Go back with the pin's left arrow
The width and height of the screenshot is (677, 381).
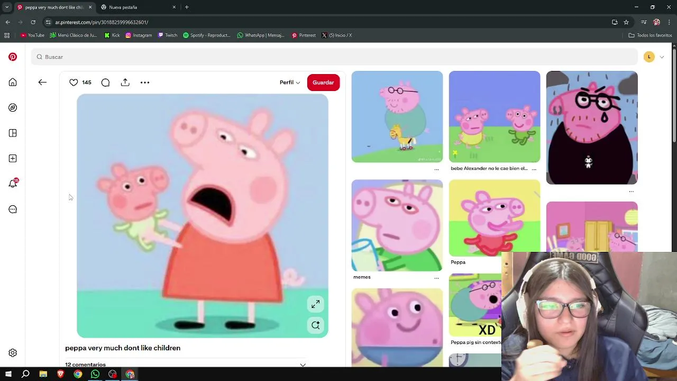pos(42,82)
